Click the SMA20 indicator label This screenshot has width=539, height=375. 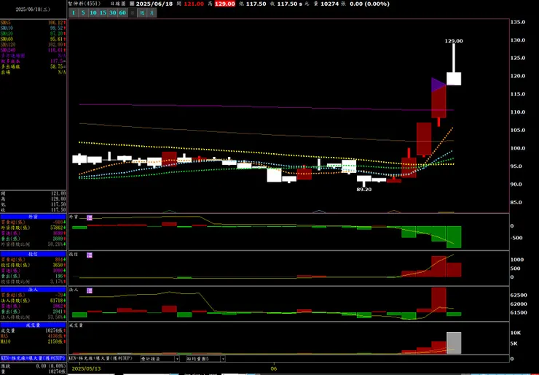7,34
